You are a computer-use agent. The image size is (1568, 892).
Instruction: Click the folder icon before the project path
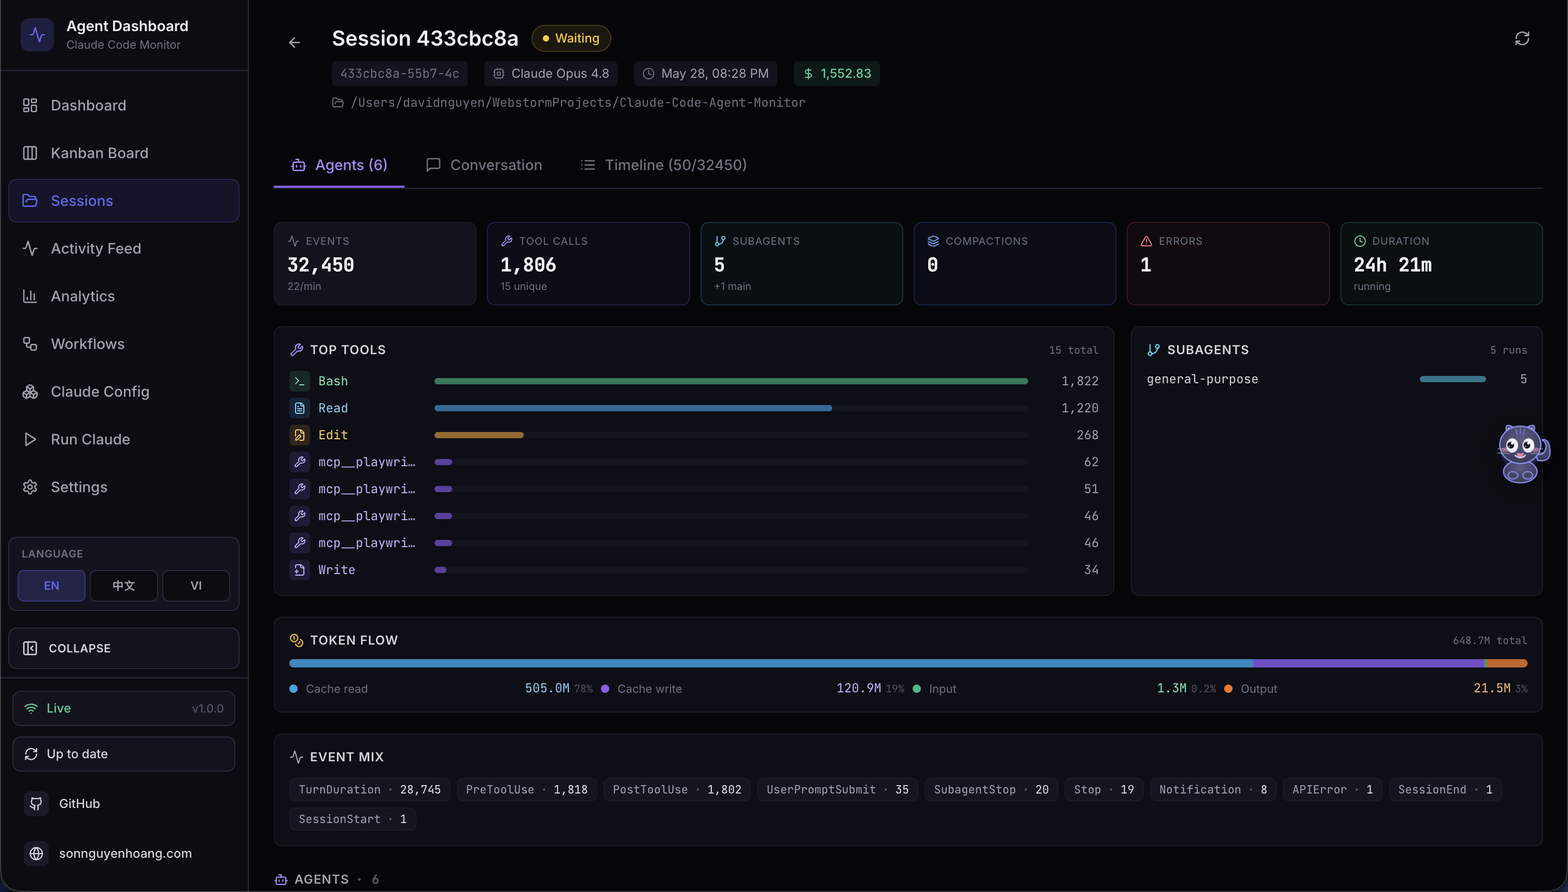pyautogui.click(x=338, y=102)
